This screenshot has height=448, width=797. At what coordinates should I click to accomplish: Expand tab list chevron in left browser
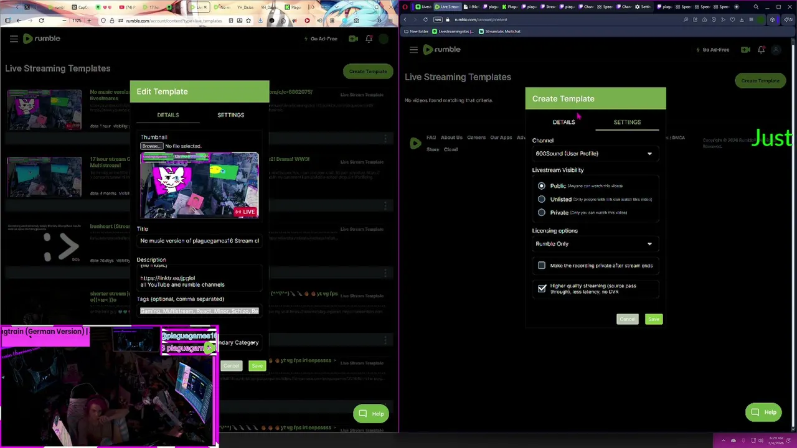coord(337,7)
